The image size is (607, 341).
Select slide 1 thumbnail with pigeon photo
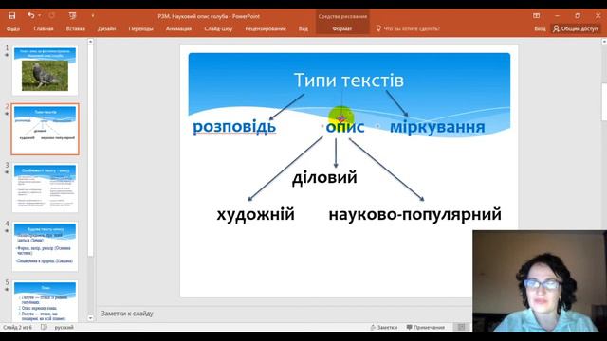click(45, 71)
